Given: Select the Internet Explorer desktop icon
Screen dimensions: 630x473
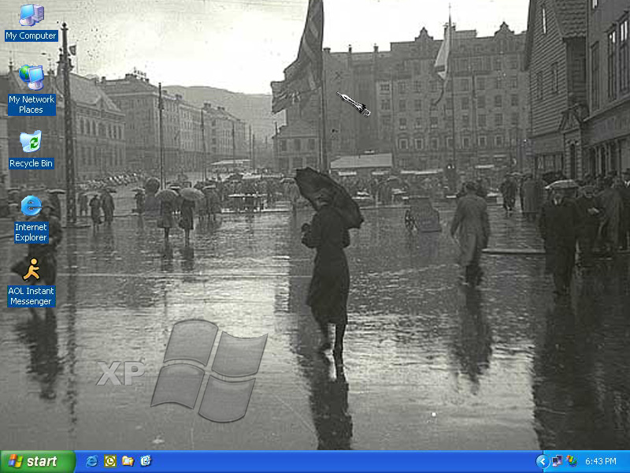Looking at the screenshot, I should pyautogui.click(x=31, y=206).
